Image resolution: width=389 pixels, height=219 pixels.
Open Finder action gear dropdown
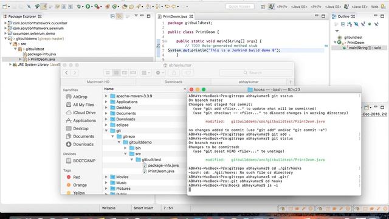pyautogui.click(x=160, y=73)
